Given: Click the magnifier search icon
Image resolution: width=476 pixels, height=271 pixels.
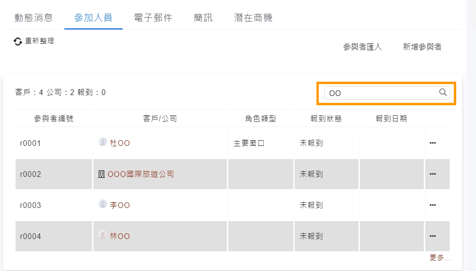Looking at the screenshot, I should pyautogui.click(x=443, y=93).
